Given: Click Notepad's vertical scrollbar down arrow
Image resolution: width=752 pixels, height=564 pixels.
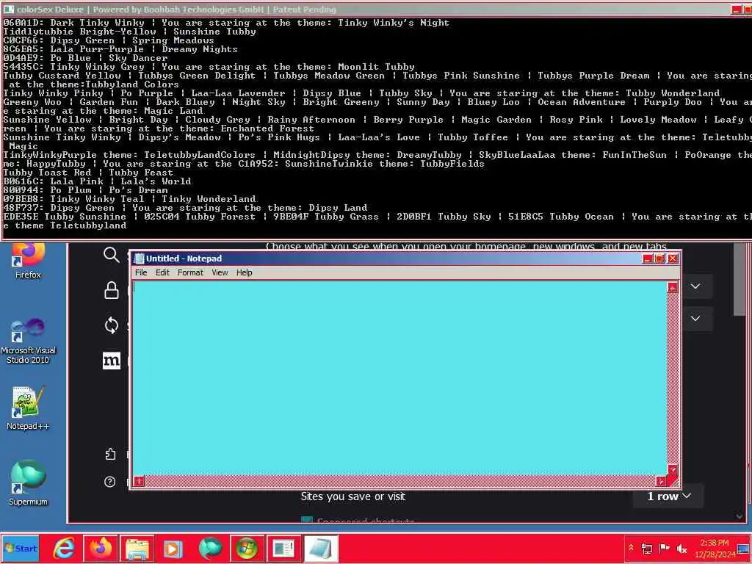Looking at the screenshot, I should (673, 469).
